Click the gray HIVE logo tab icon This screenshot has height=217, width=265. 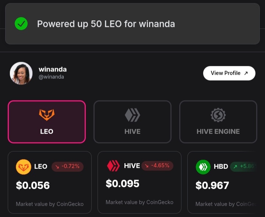pyautogui.click(x=132, y=115)
